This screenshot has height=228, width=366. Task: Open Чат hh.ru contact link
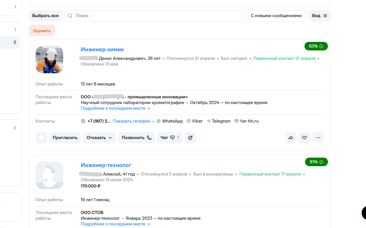[246, 121]
